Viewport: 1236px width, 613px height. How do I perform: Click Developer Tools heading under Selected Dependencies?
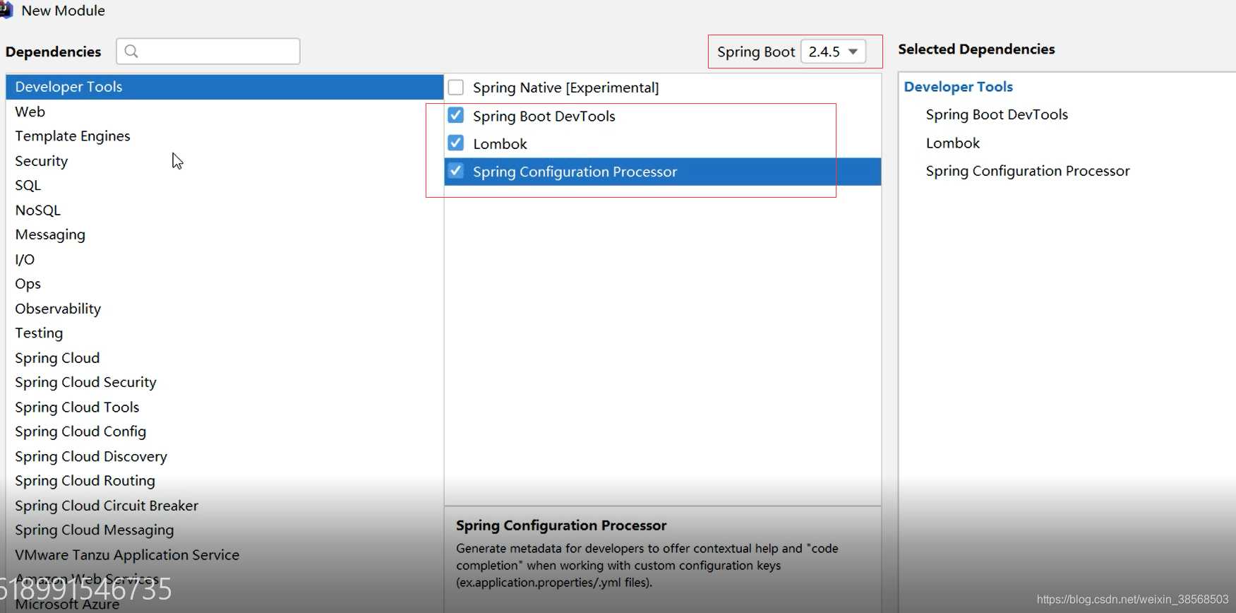[x=958, y=87]
